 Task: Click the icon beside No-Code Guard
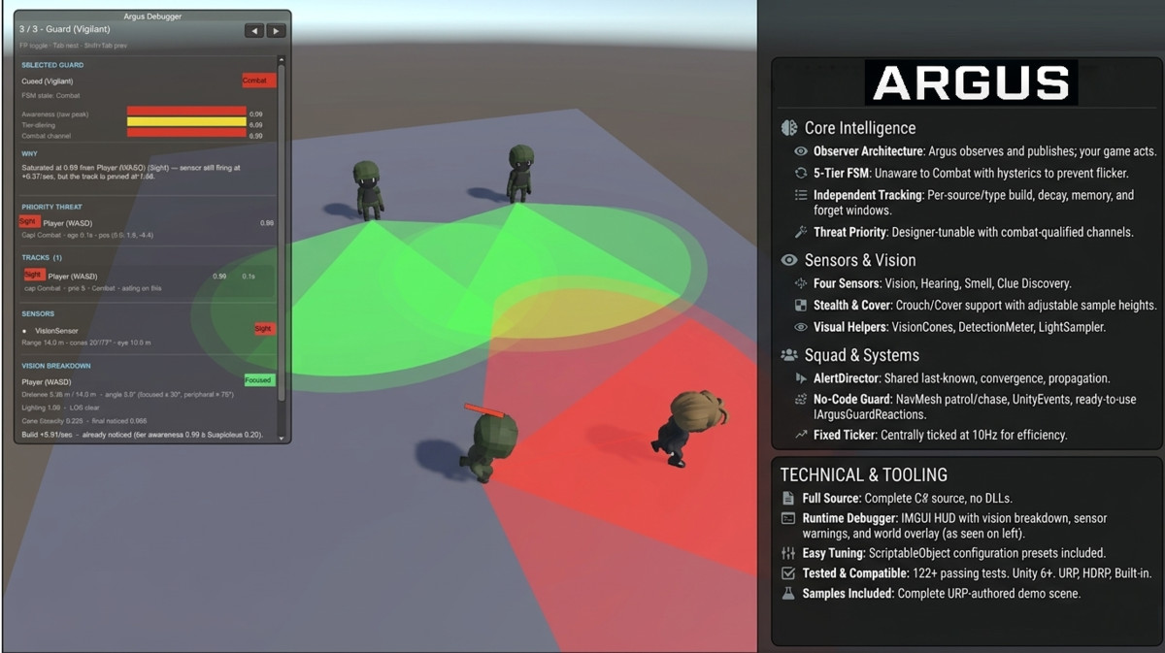coord(801,400)
